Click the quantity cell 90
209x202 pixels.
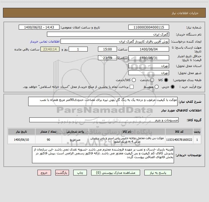(x=48, y=140)
